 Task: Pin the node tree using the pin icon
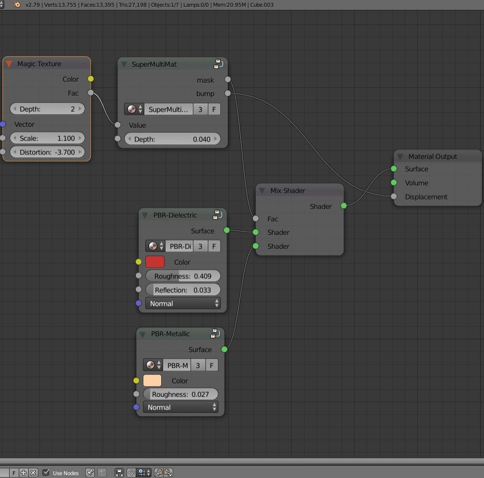[x=89, y=473]
